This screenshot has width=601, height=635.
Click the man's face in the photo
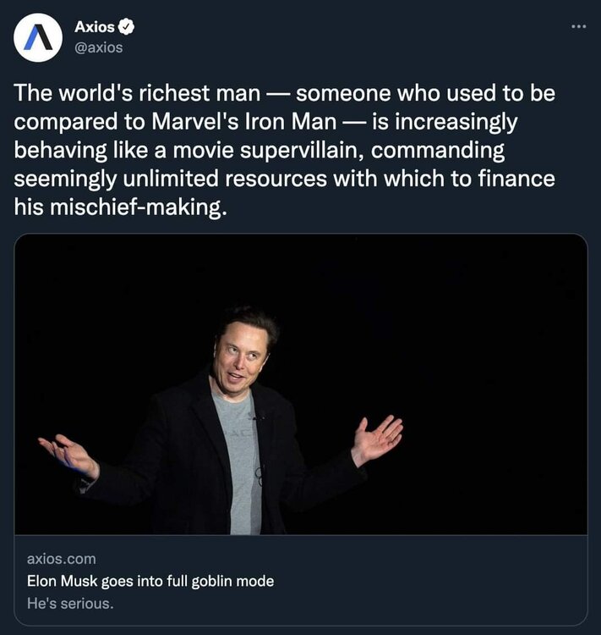coord(242,353)
